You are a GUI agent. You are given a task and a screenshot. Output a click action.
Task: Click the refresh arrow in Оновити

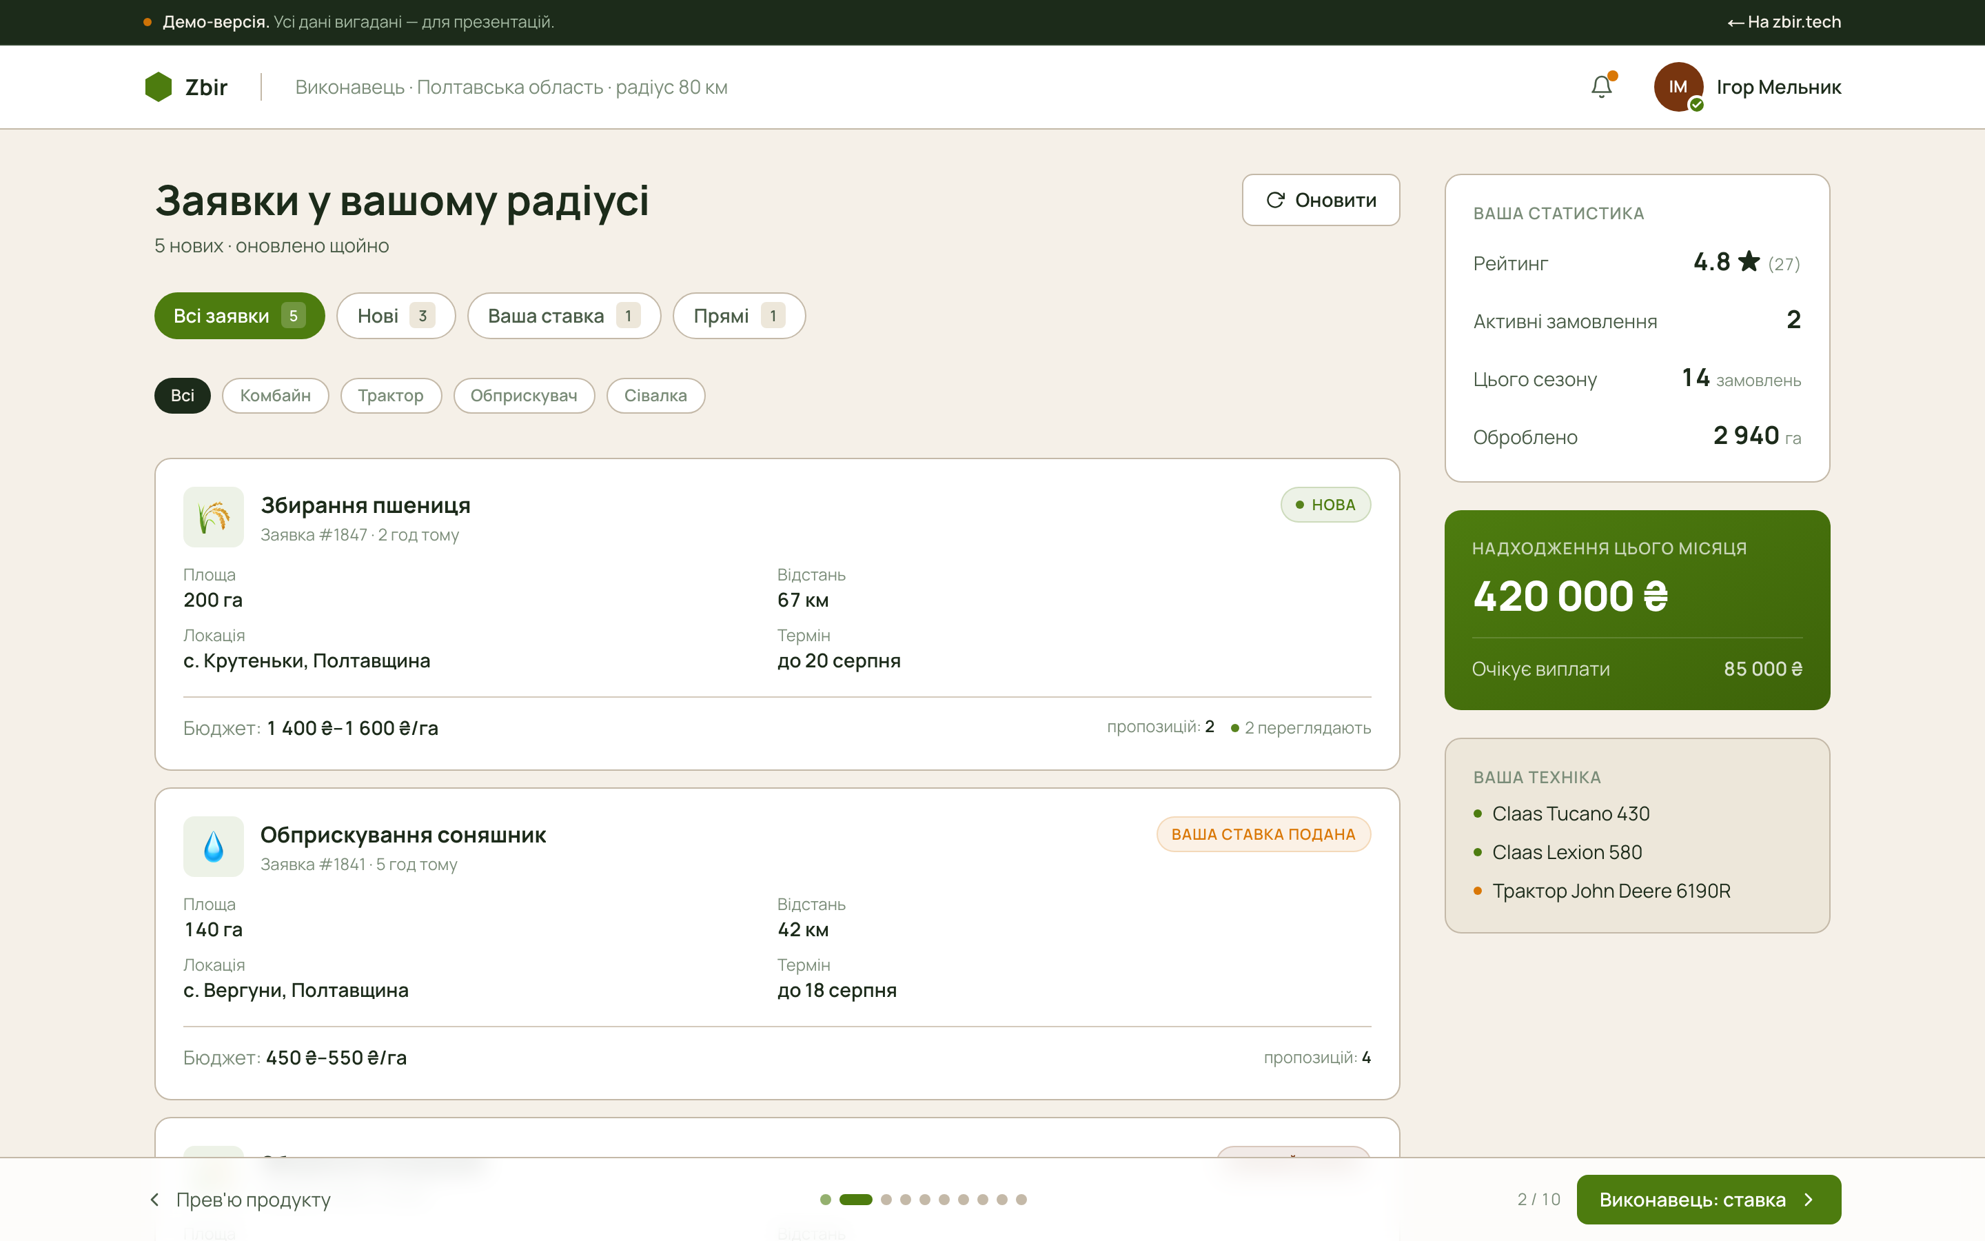[1274, 200]
